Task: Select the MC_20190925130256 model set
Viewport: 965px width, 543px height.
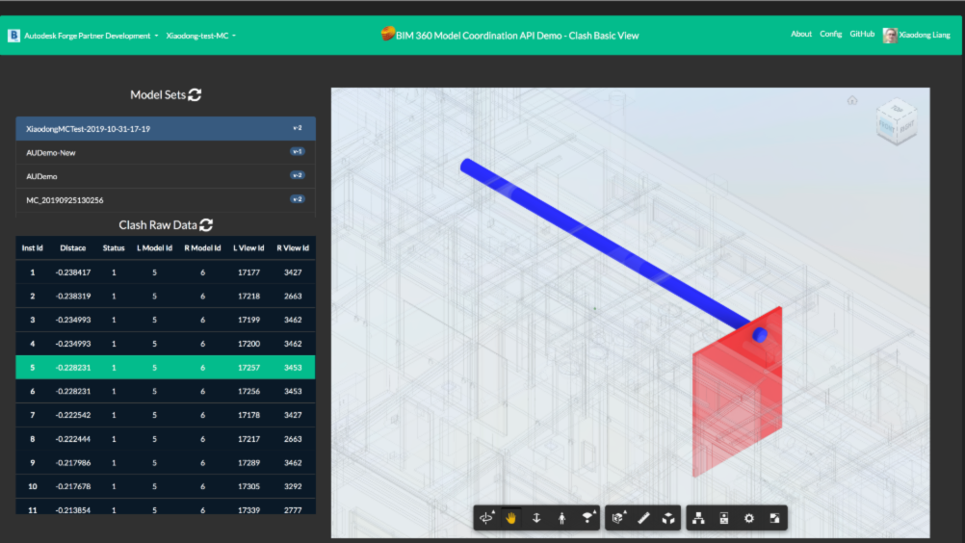Action: point(166,200)
